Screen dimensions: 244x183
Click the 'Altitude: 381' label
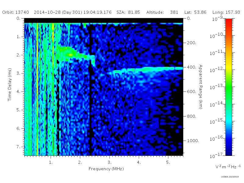(x=162, y=12)
